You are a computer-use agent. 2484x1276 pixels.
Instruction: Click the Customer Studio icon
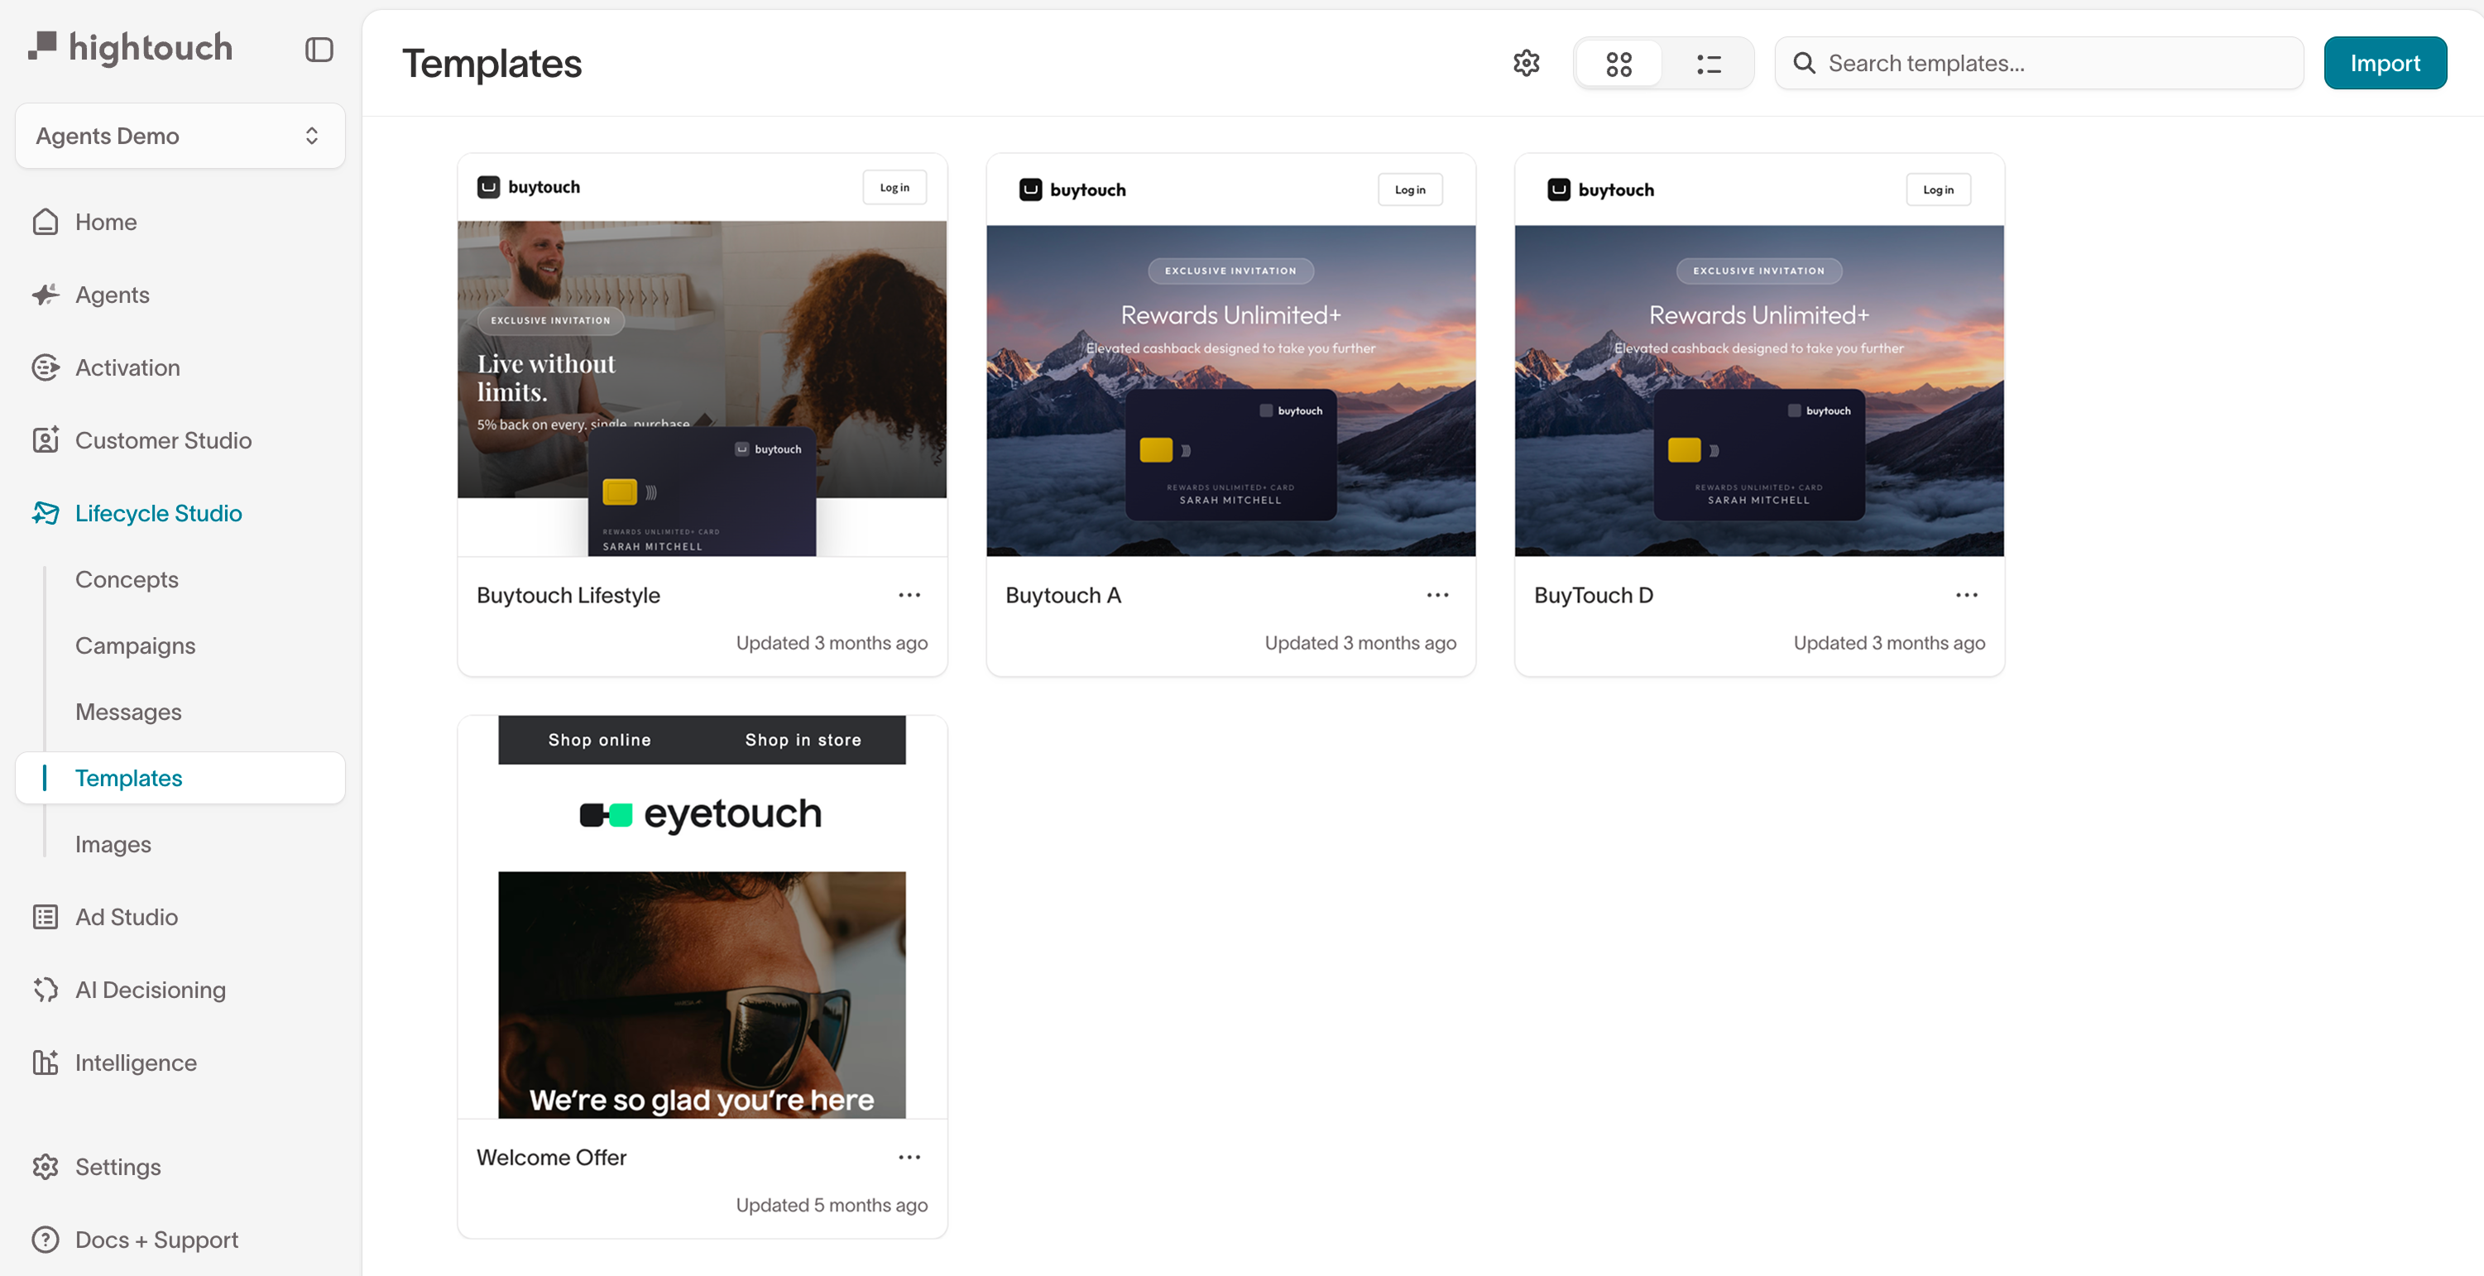[x=46, y=439]
